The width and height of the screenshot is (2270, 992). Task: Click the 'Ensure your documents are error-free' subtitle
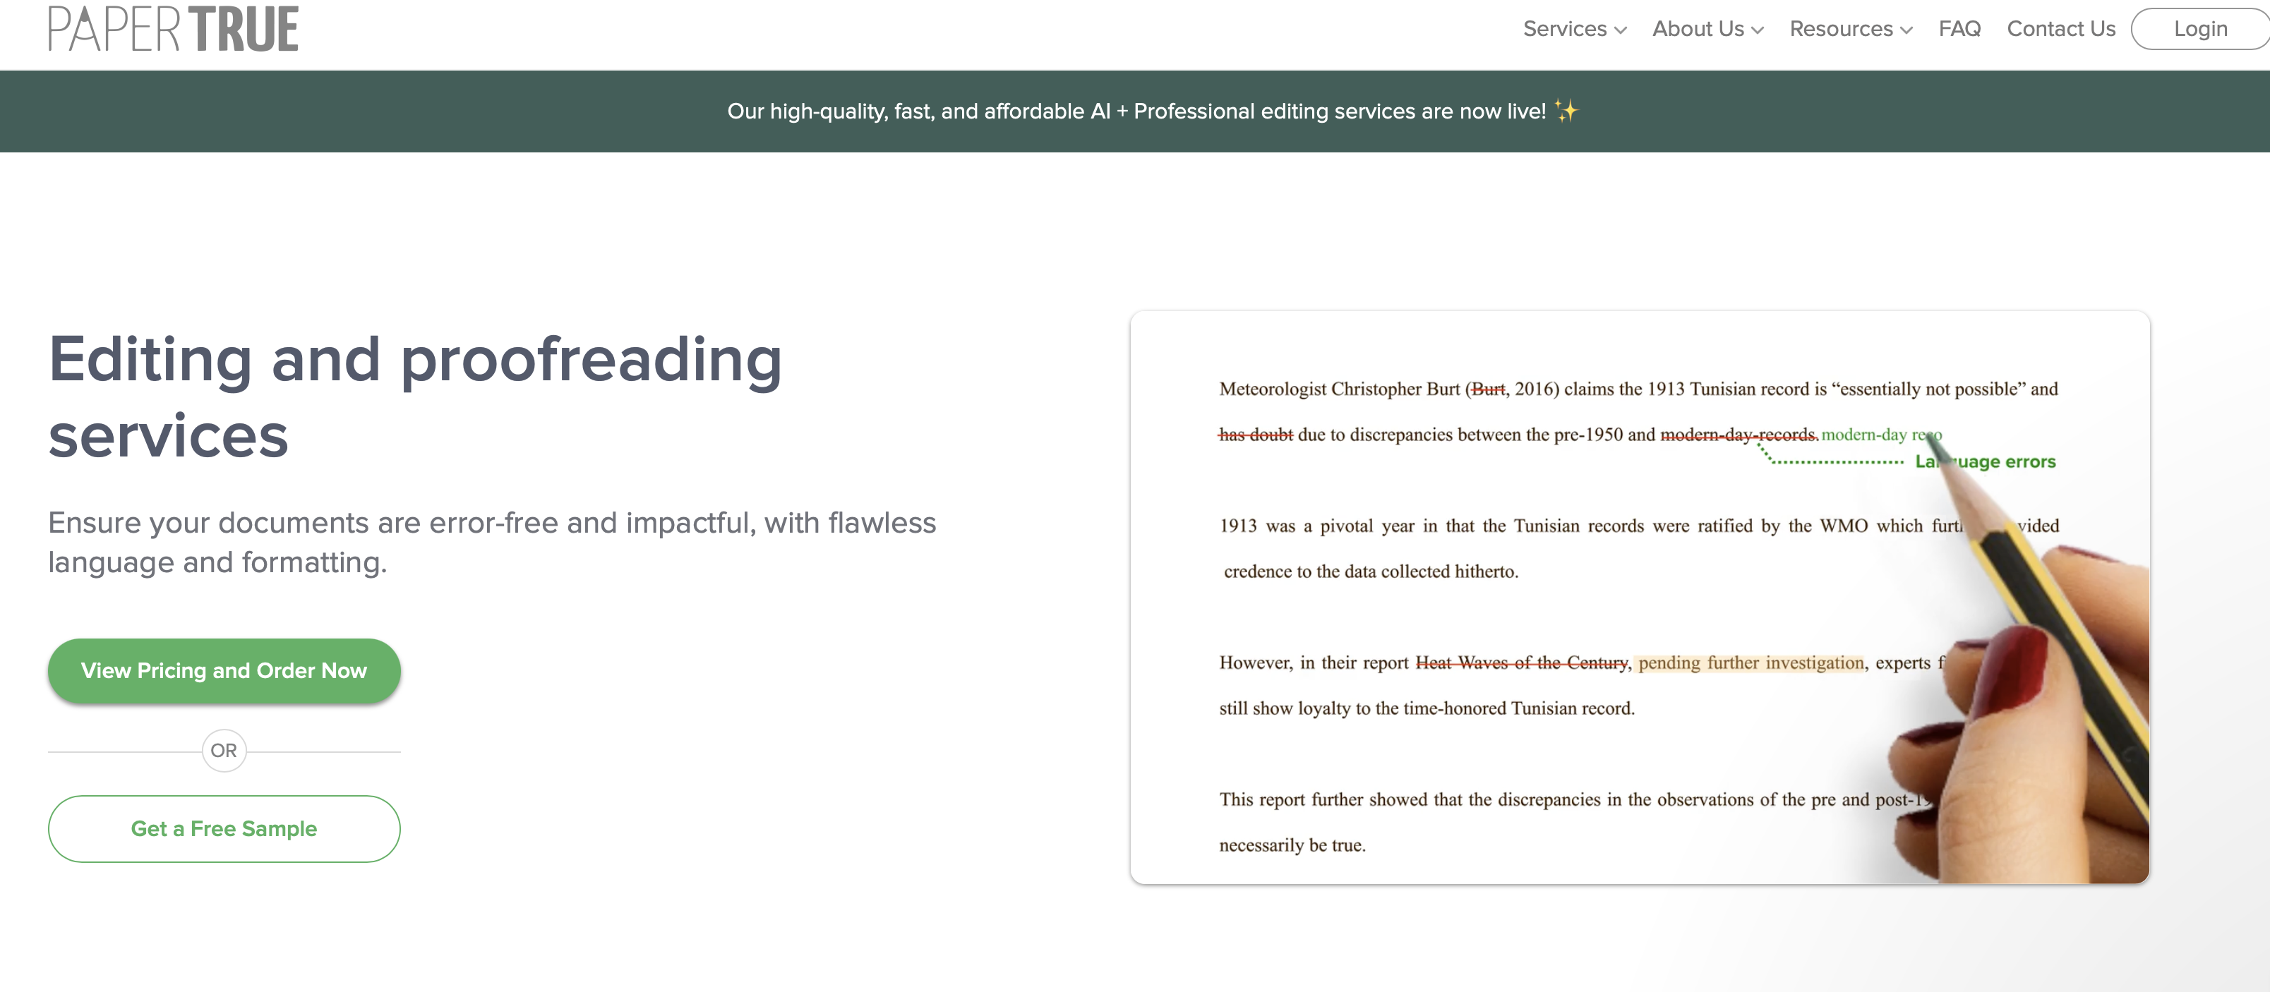coord(492,543)
